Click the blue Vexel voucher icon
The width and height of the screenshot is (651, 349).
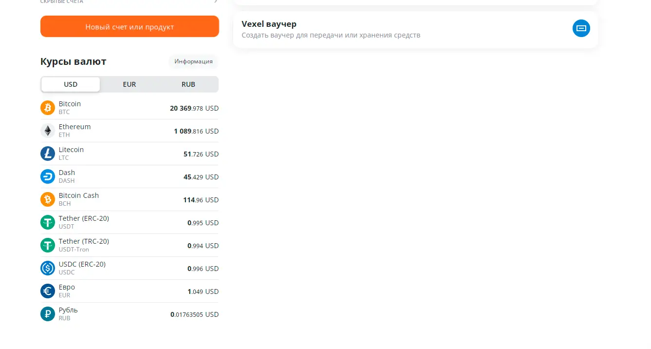[x=581, y=28]
